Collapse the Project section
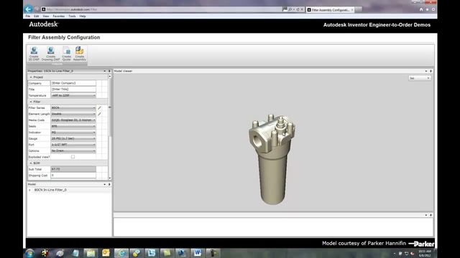Viewport: 460px width, 258px height. (31, 77)
